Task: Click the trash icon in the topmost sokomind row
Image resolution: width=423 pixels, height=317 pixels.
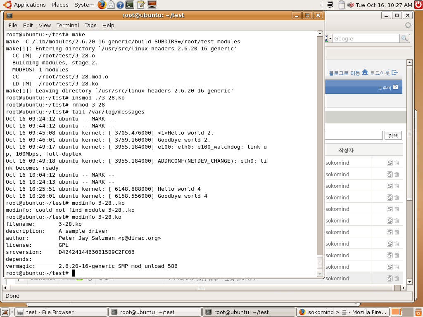Action: tap(397, 163)
